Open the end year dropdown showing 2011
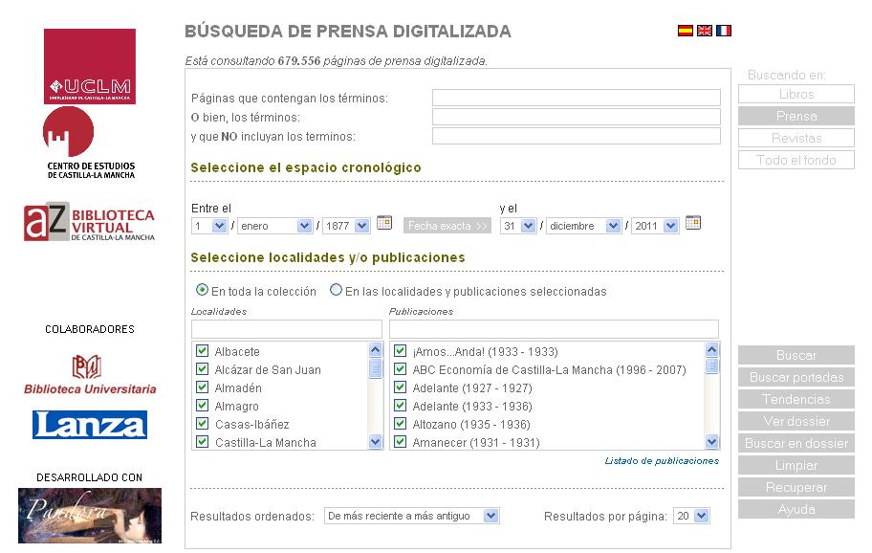 [x=655, y=226]
